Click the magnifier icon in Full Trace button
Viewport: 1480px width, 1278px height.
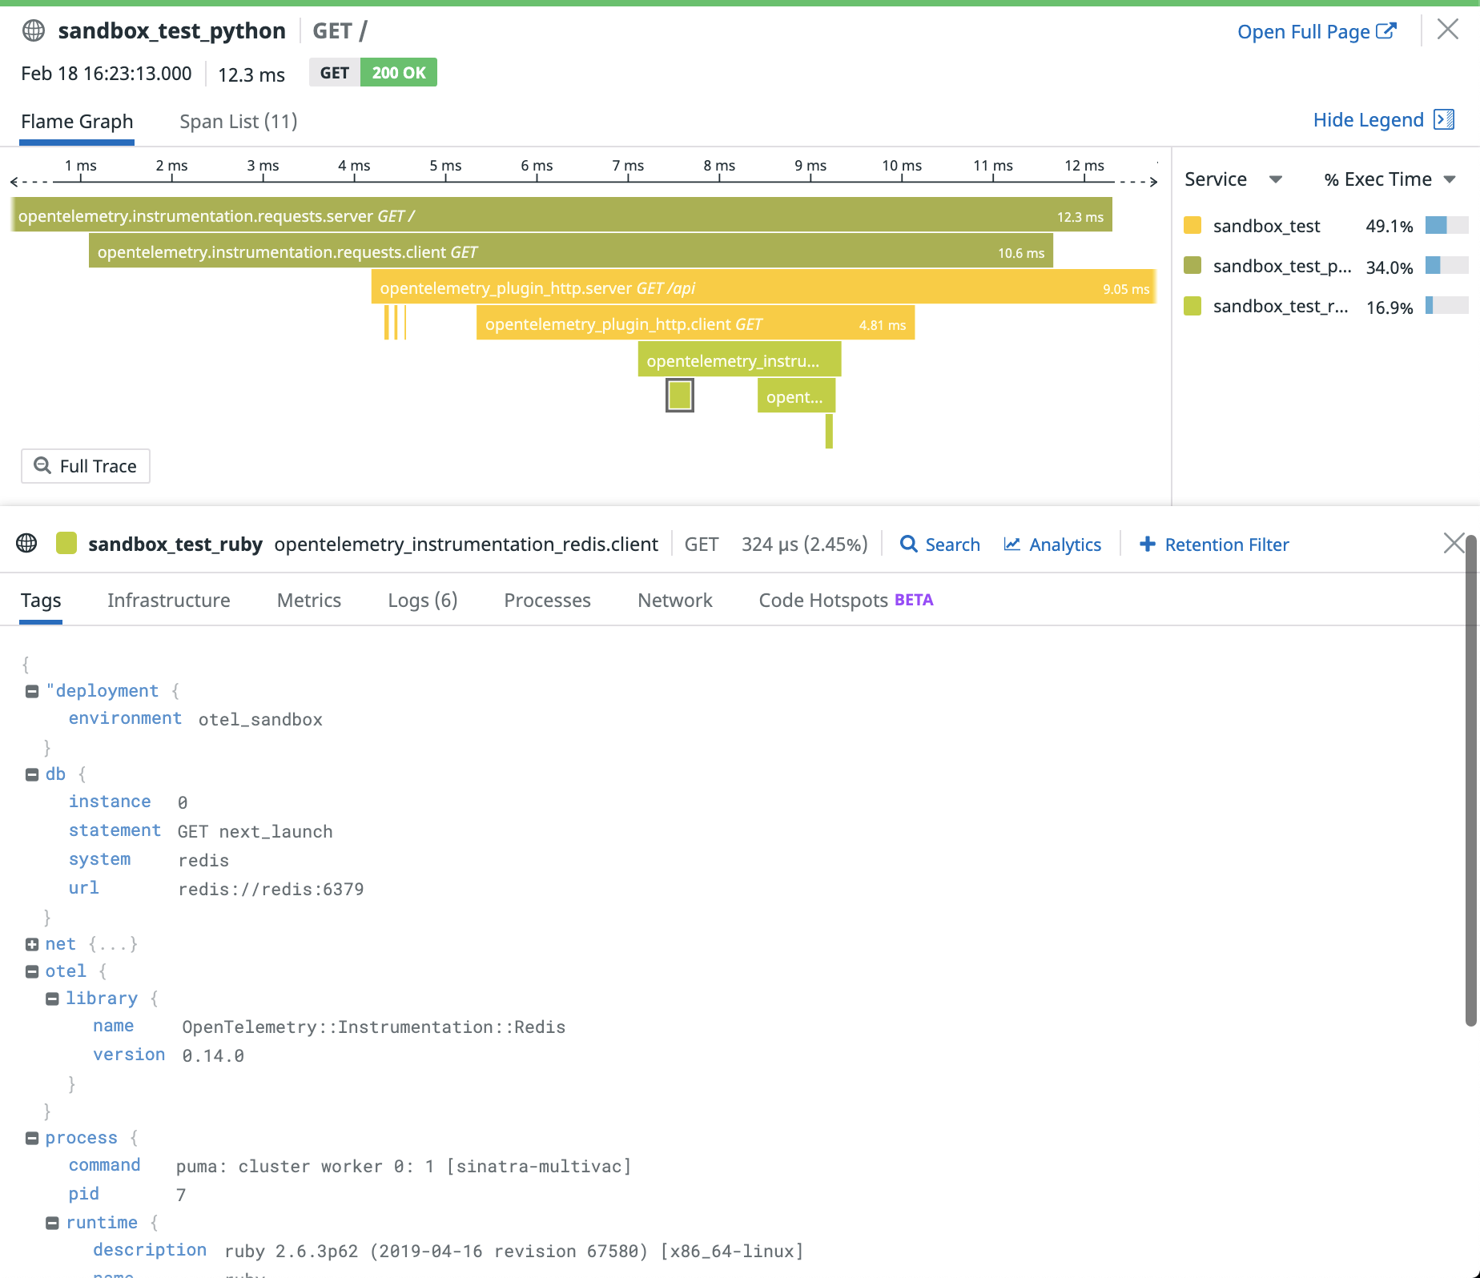(x=42, y=465)
